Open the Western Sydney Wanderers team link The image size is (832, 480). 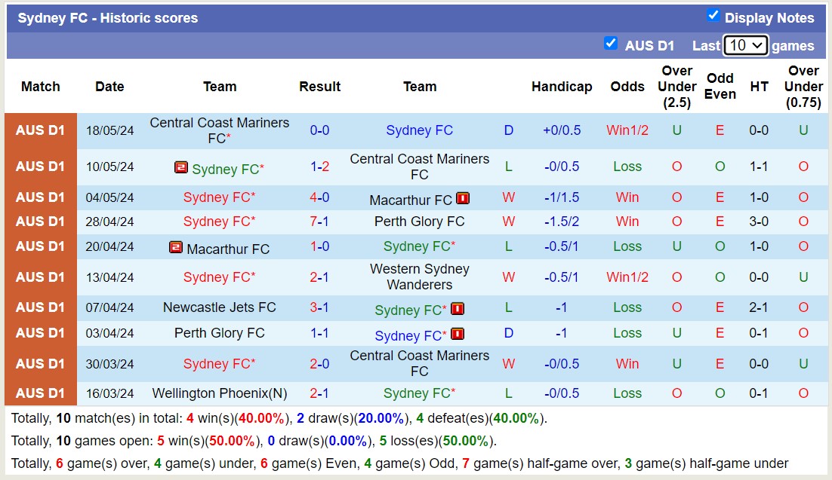420,277
